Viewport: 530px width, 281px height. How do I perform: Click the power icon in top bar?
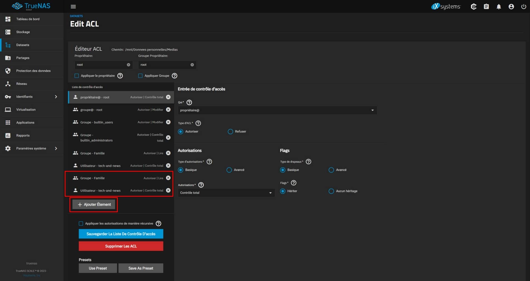(x=524, y=7)
